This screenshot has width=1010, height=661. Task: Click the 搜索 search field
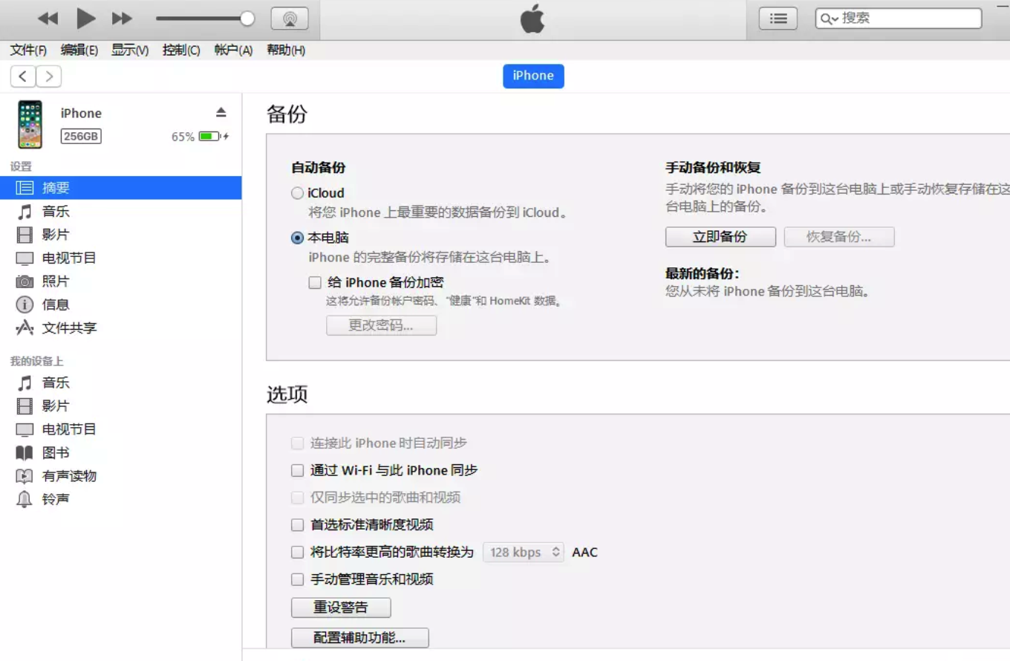click(x=899, y=19)
